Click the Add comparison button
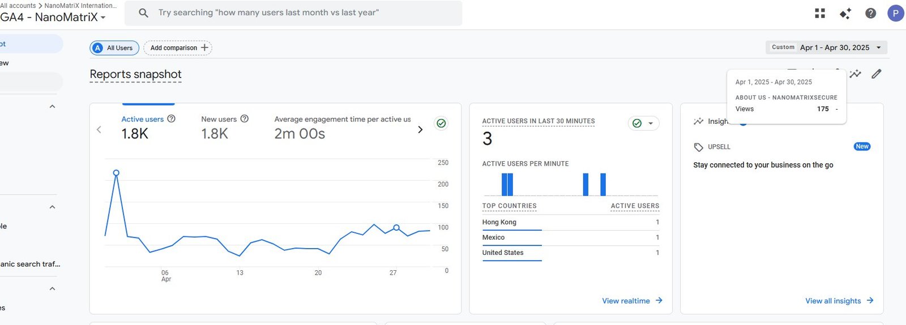 pos(178,48)
